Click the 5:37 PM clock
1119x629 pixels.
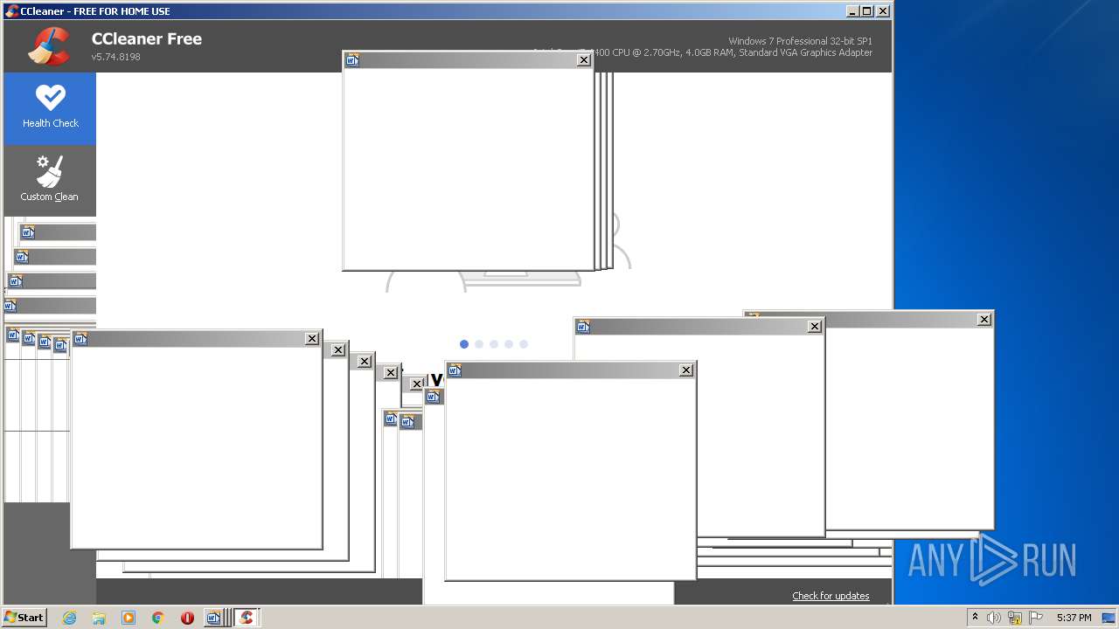[x=1074, y=618]
